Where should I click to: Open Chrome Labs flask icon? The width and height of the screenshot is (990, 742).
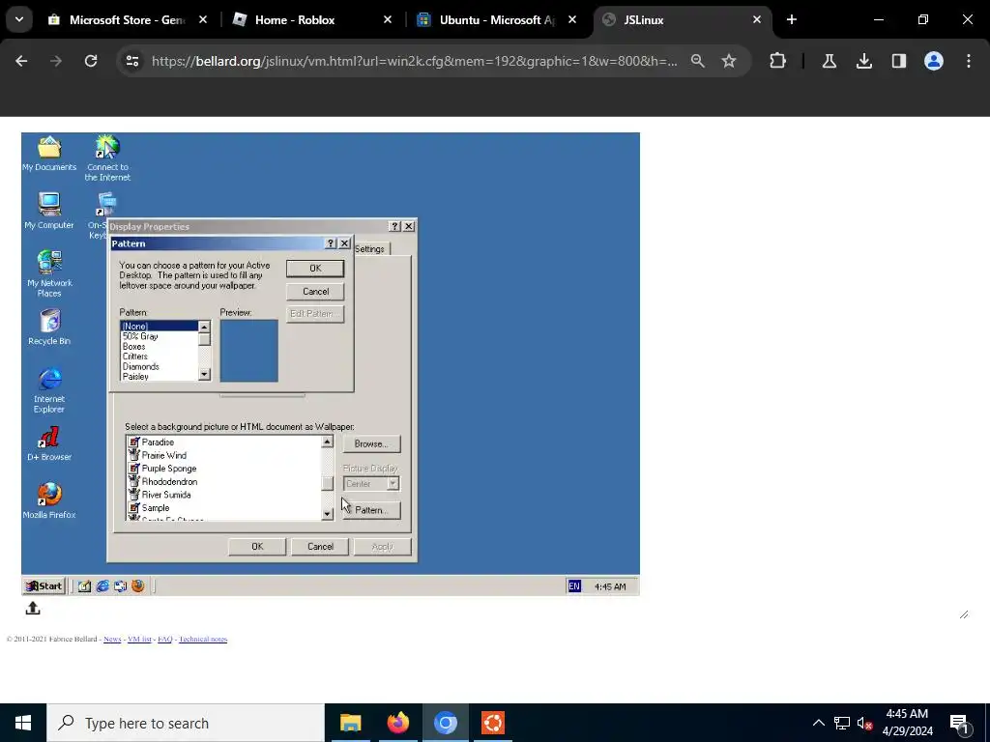pyautogui.click(x=829, y=61)
